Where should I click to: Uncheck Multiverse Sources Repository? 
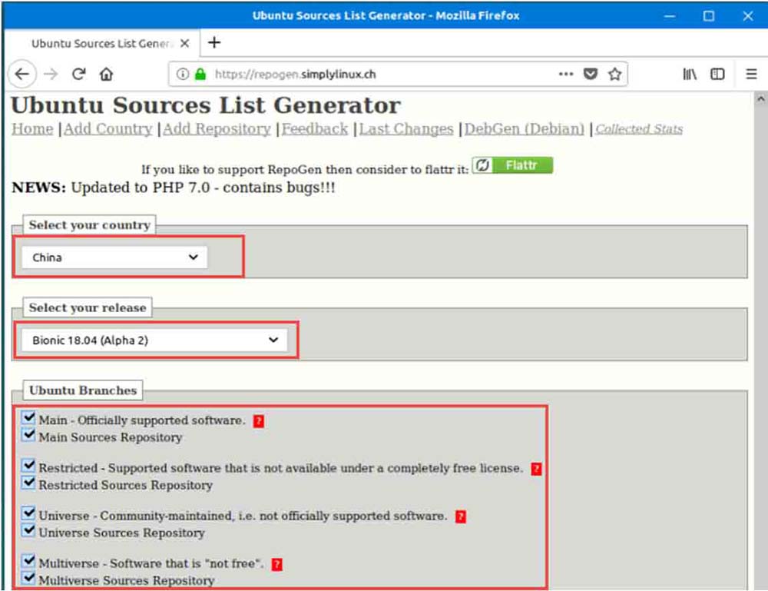click(29, 578)
